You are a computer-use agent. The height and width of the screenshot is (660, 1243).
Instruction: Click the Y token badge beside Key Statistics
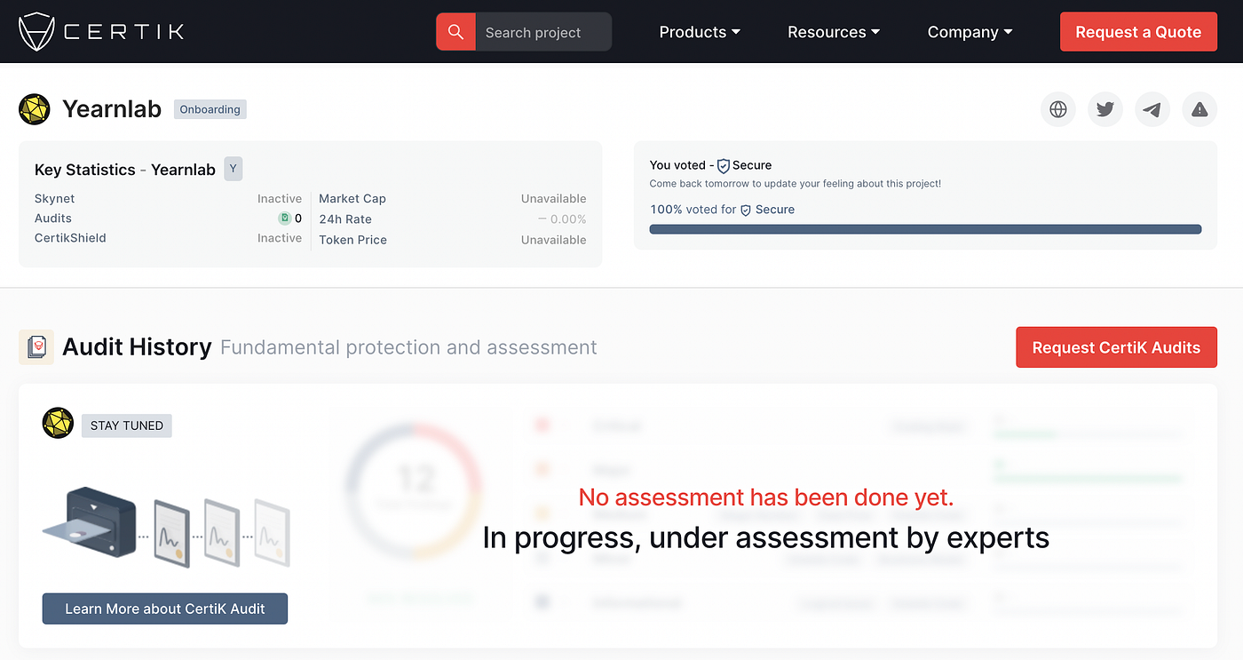click(x=233, y=169)
